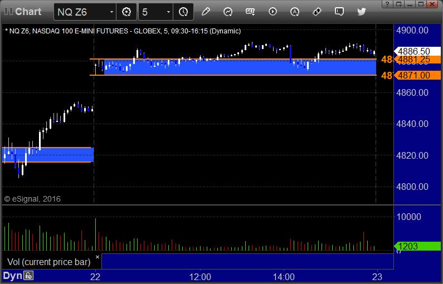Viewport: 443px width, 284px height.
Task: Open the comment bubble icon
Action: pyautogui.click(x=339, y=12)
